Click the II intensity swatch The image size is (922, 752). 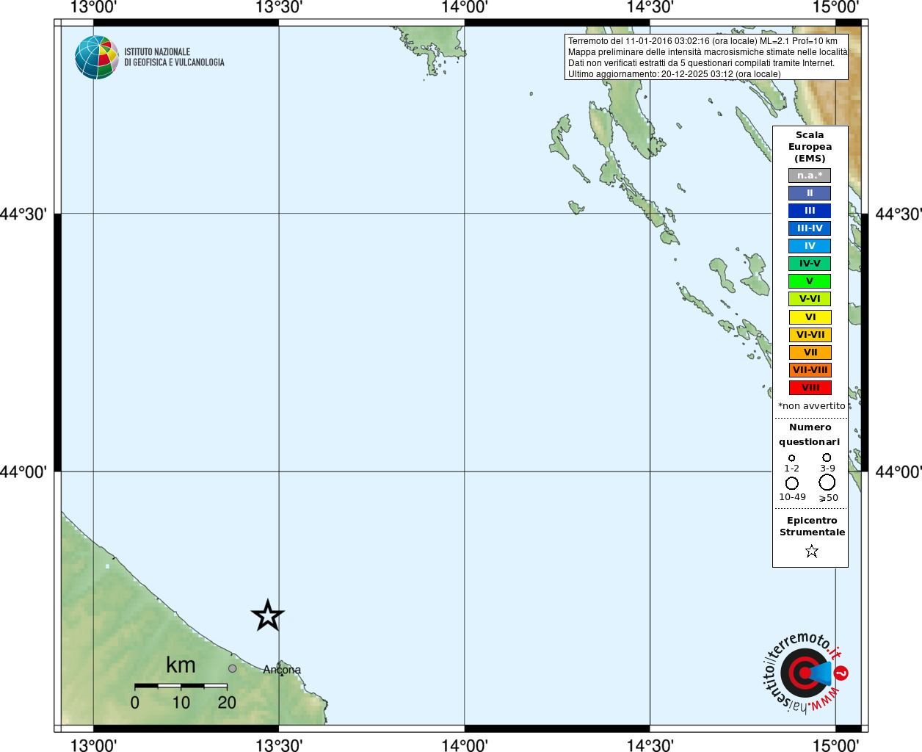[810, 193]
